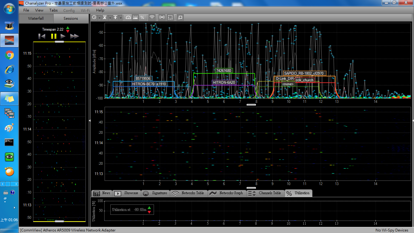Launch Google Chrome from the taskbar

coord(9,55)
